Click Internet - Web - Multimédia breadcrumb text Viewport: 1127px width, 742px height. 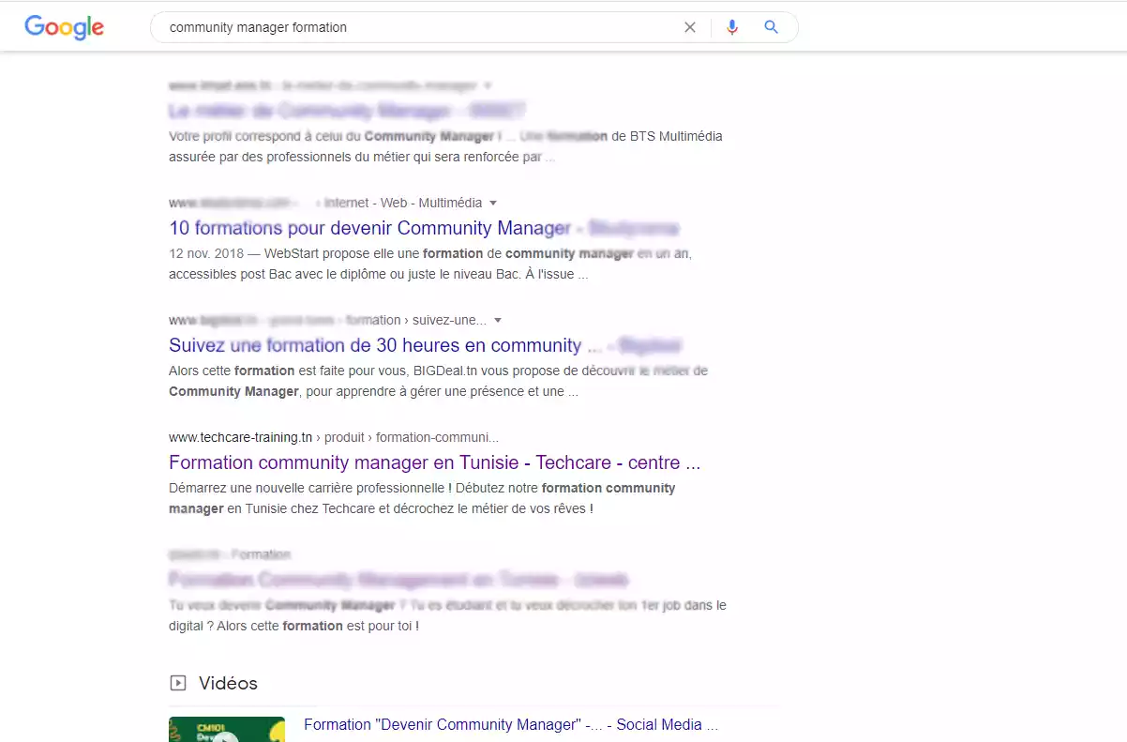point(403,203)
